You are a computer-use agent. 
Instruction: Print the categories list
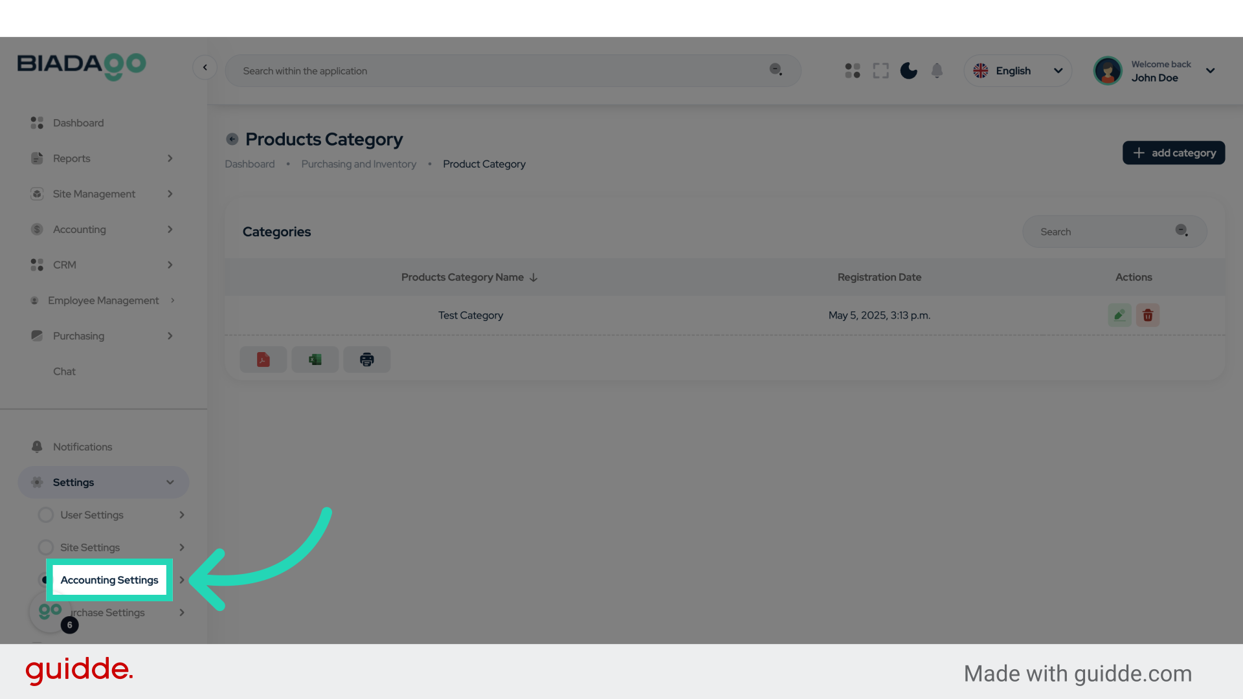tap(366, 359)
